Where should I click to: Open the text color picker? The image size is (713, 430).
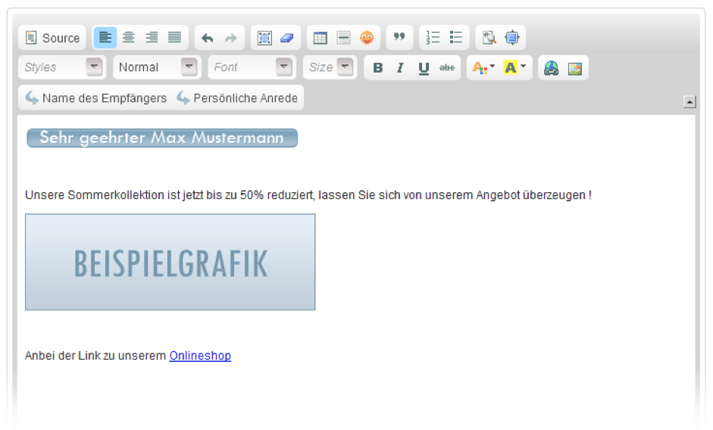[x=483, y=67]
